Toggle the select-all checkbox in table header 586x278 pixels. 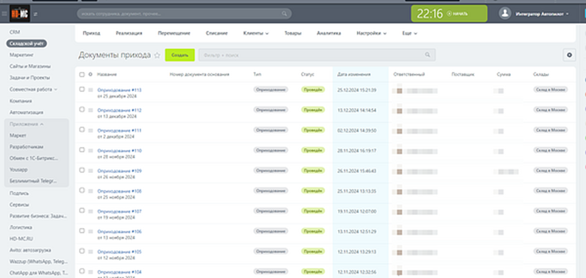[x=82, y=74]
